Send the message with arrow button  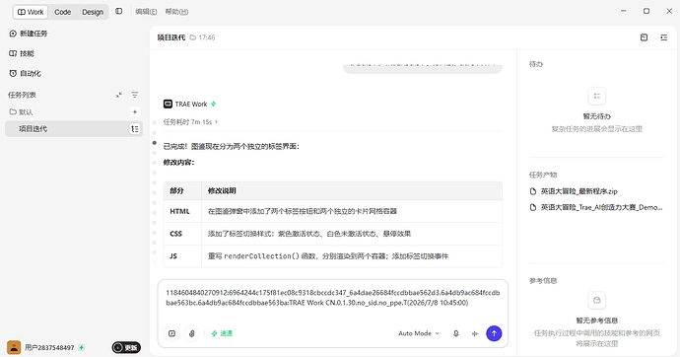tap(494, 333)
